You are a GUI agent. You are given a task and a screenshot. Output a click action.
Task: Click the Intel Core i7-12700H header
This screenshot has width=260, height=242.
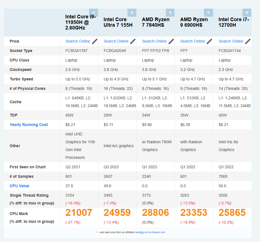234,22
